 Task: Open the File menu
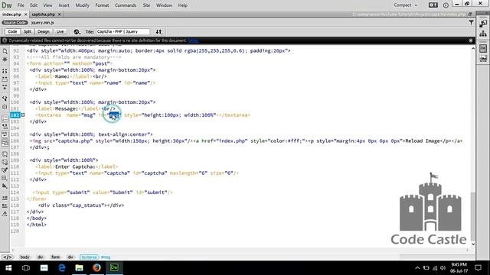pyautogui.click(x=21, y=5)
